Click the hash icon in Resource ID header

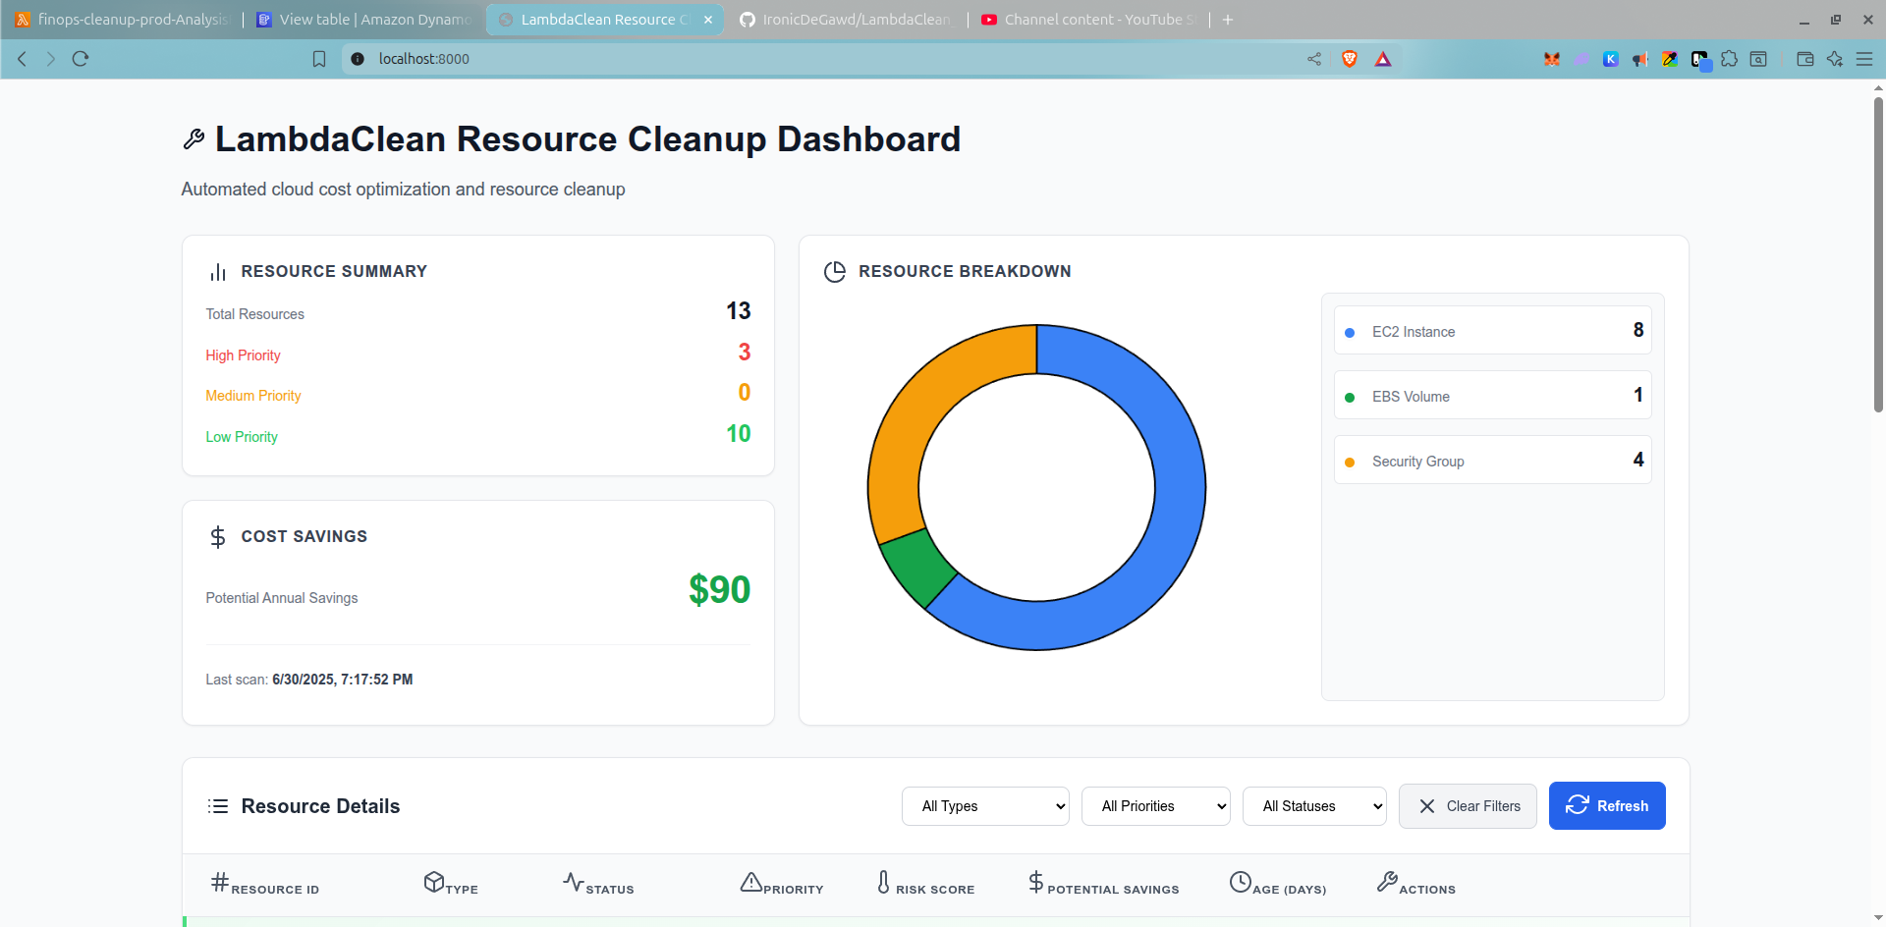(220, 882)
